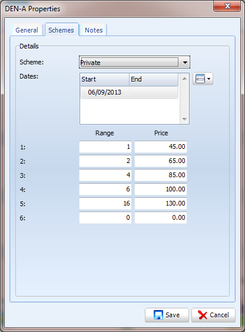The height and width of the screenshot is (332, 245).
Task: Open the date options icon button
Action: (203, 79)
